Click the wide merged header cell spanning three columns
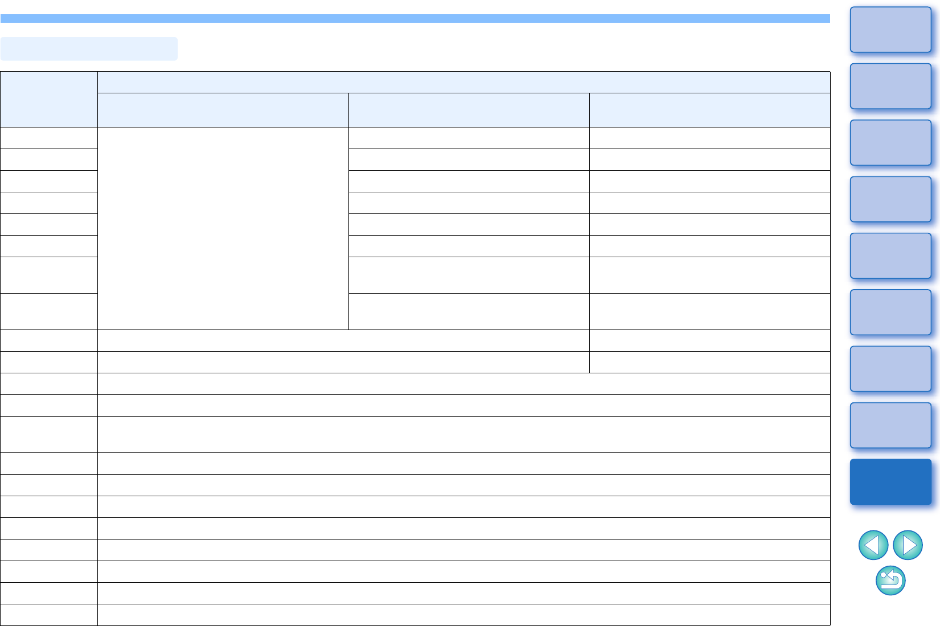This screenshot has width=940, height=626. pos(463,82)
